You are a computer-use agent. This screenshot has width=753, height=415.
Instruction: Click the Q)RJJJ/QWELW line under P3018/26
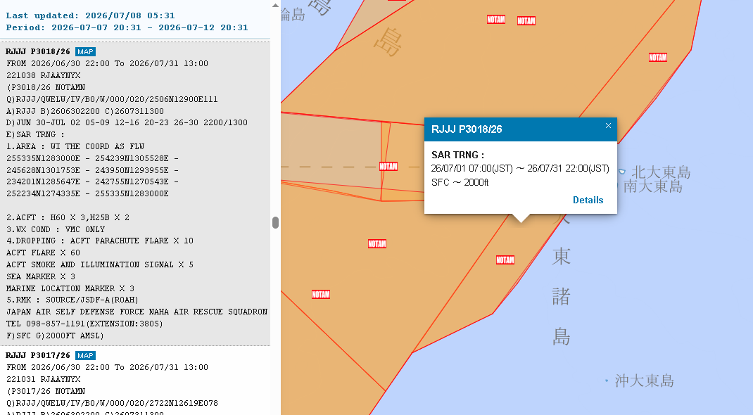pos(112,99)
